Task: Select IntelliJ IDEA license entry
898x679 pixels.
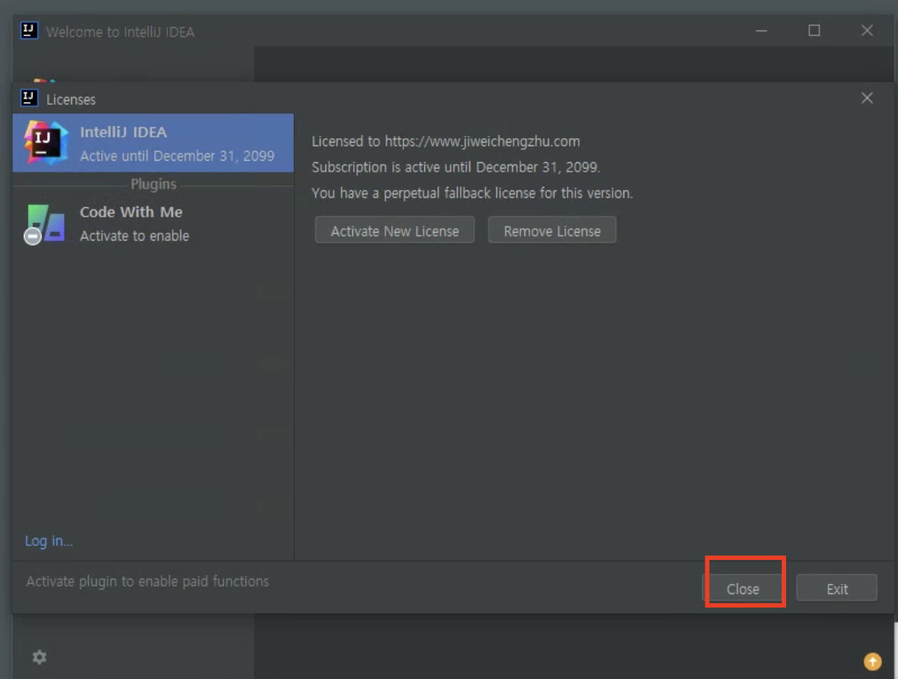Action: click(x=153, y=142)
